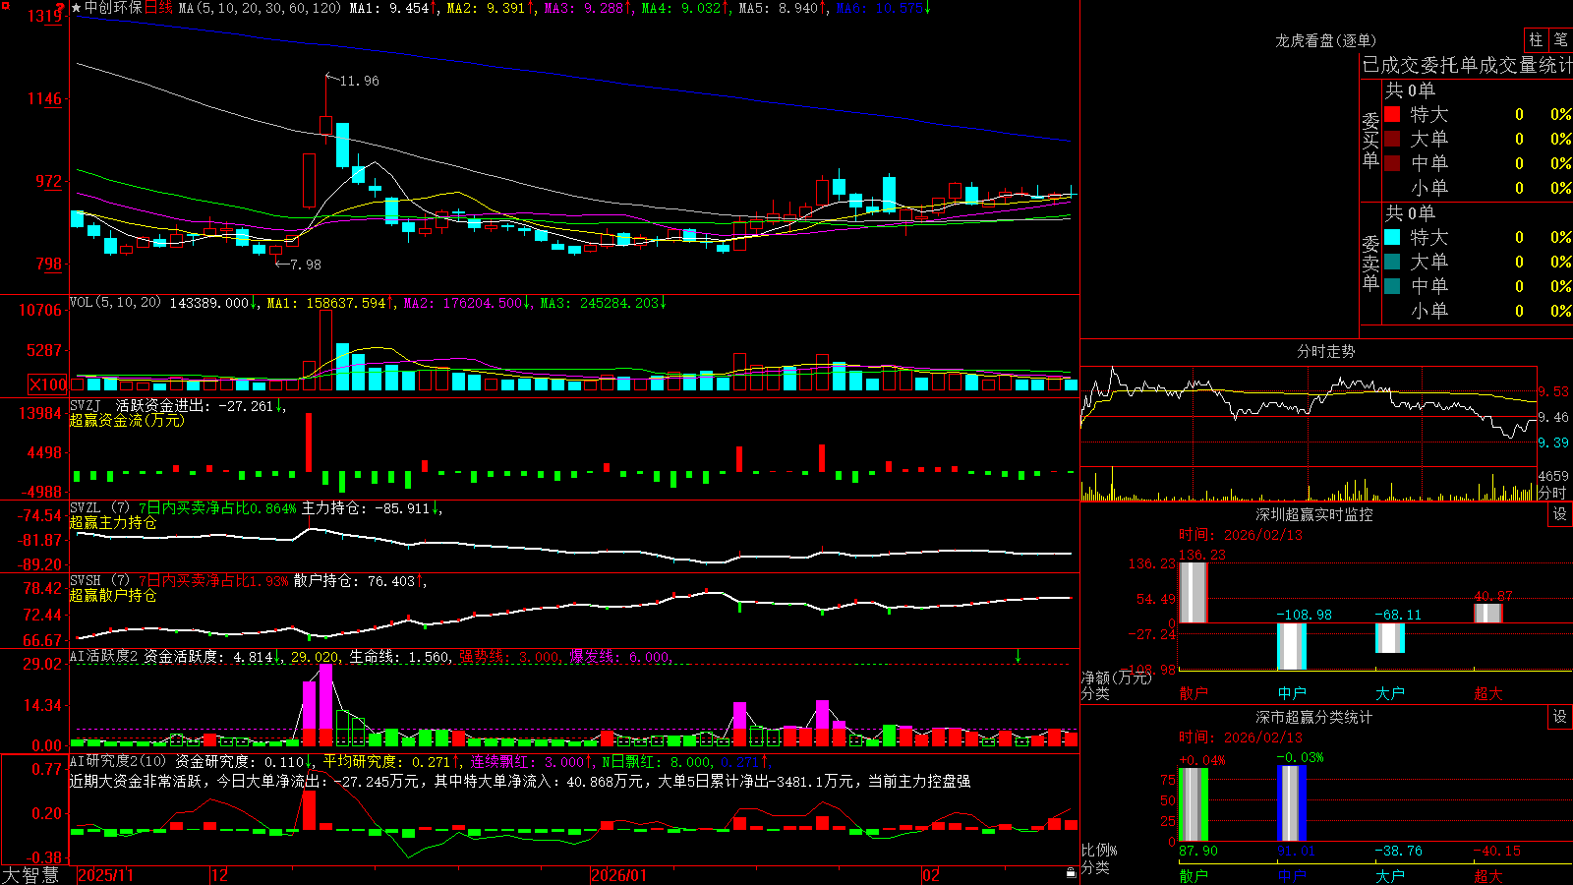Click the -40.15 超大 value in 分类统计
1573x885 pixels.
(1496, 851)
